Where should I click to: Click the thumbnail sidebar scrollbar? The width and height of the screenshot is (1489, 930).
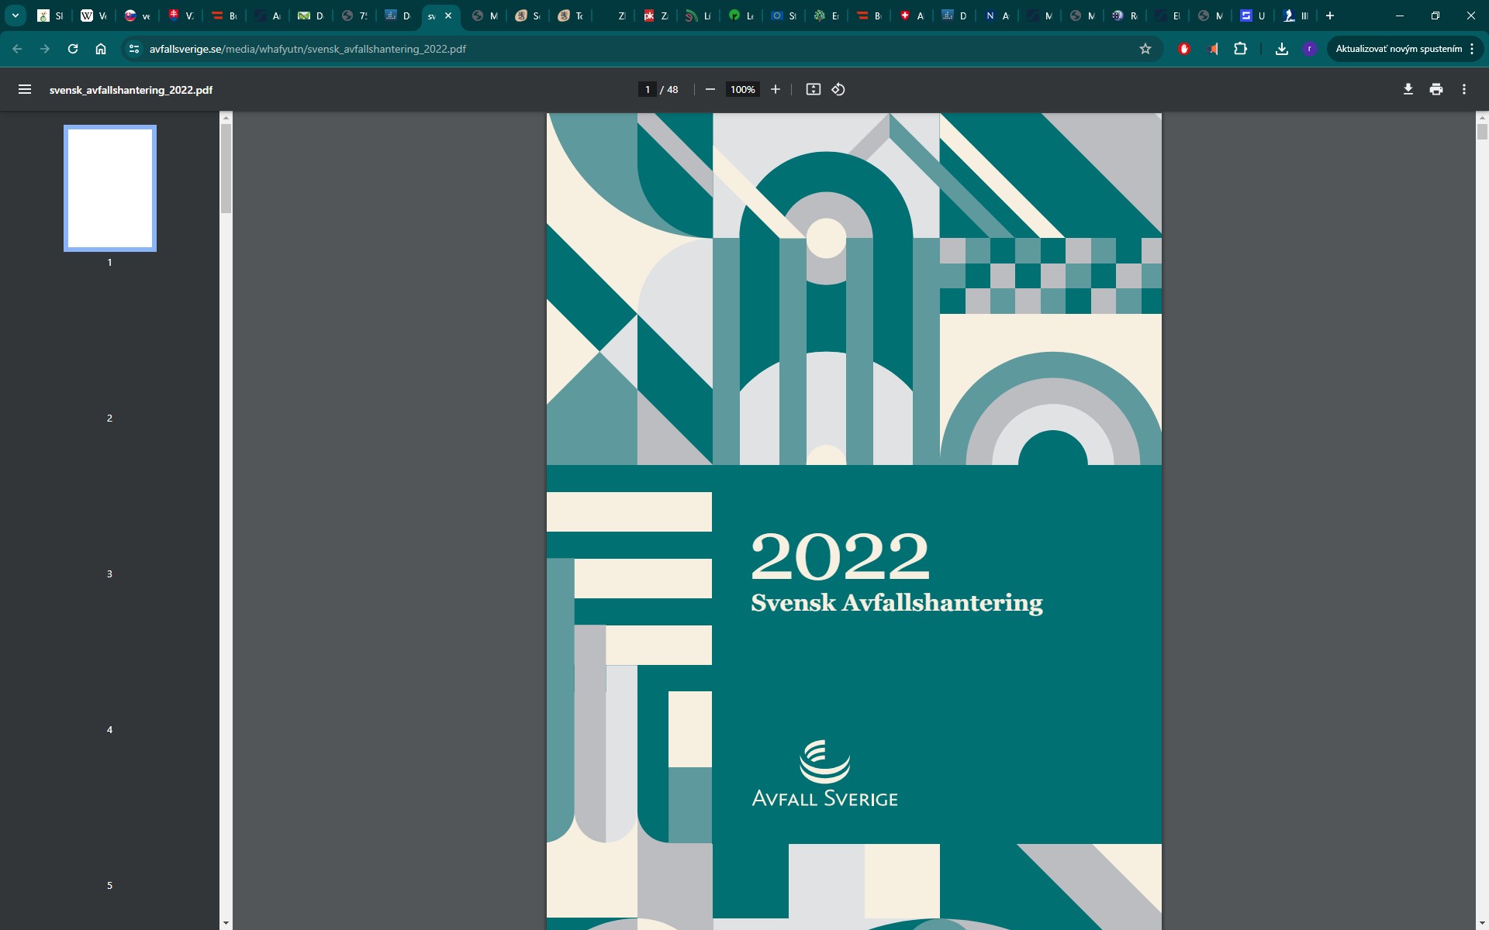pyautogui.click(x=226, y=168)
